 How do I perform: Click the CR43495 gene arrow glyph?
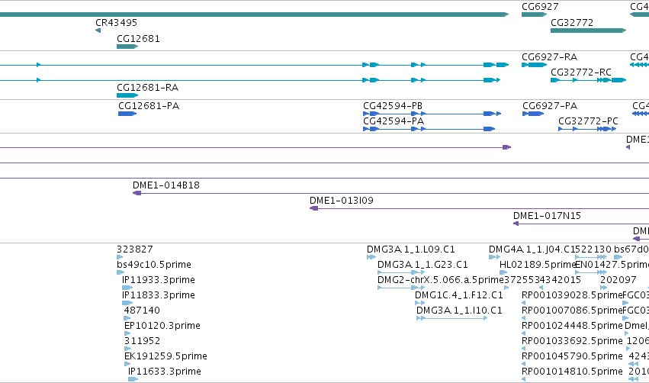point(98,31)
